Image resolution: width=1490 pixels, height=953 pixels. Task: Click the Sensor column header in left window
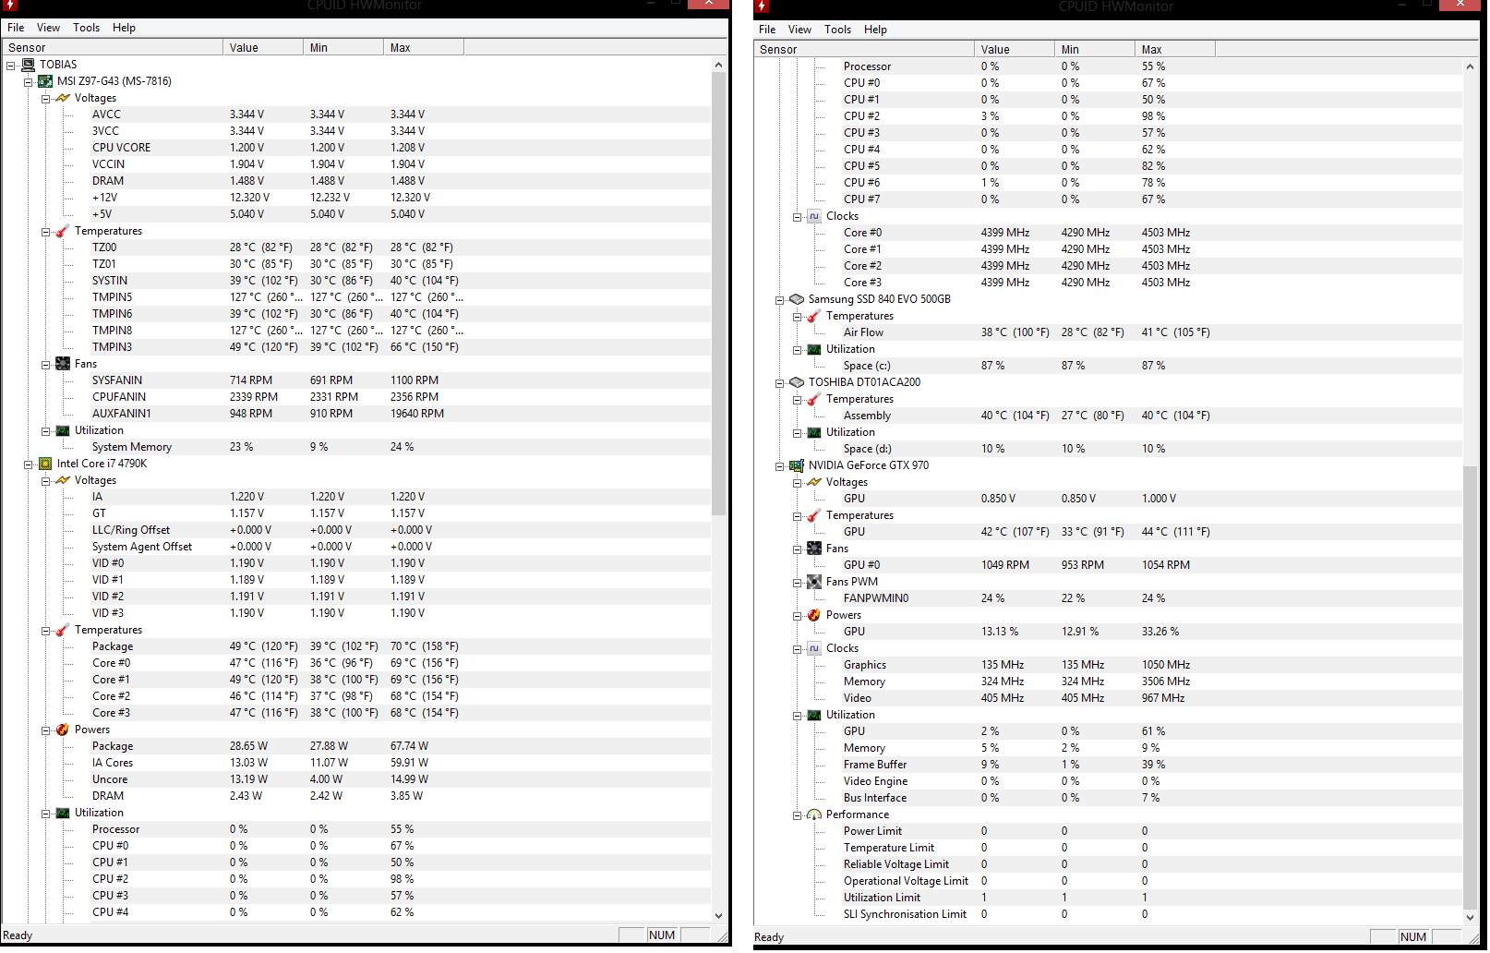[113, 48]
